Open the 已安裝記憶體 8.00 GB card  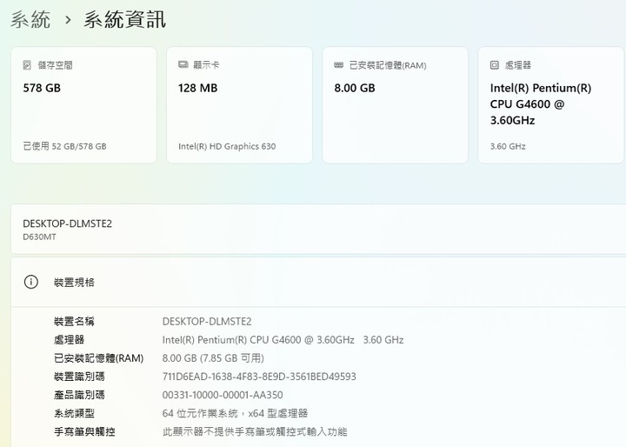(x=396, y=105)
